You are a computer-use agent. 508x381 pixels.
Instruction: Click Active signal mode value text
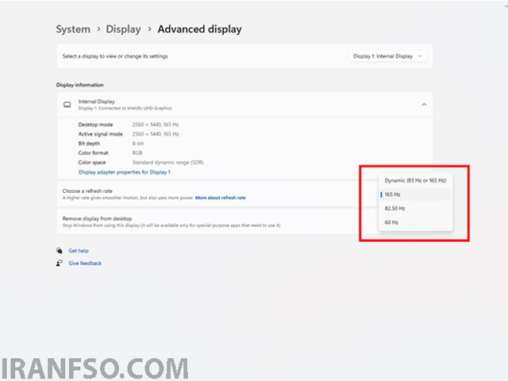click(x=156, y=134)
